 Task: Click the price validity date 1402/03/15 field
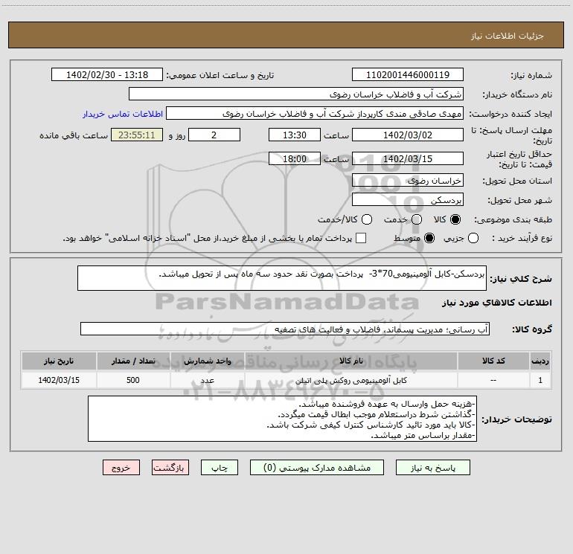pos(408,159)
